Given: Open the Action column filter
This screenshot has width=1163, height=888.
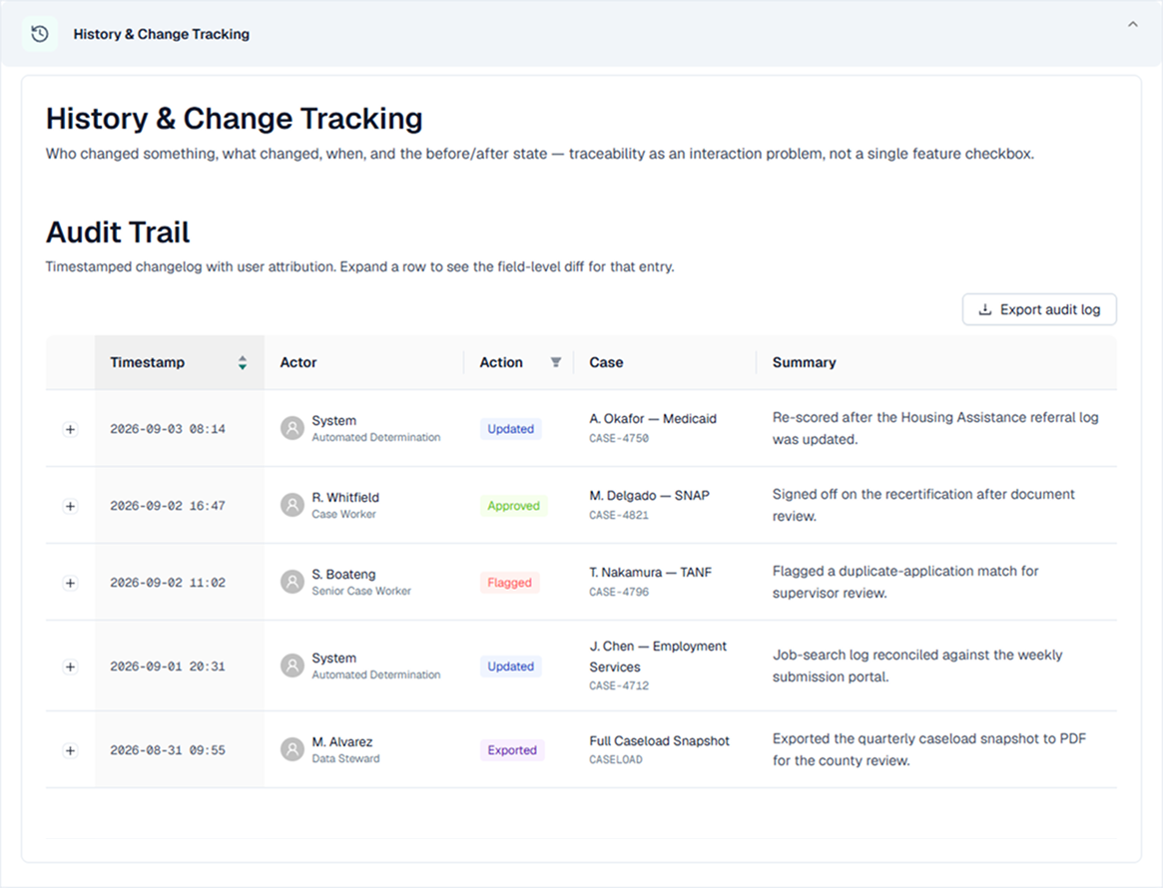Looking at the screenshot, I should (x=555, y=362).
